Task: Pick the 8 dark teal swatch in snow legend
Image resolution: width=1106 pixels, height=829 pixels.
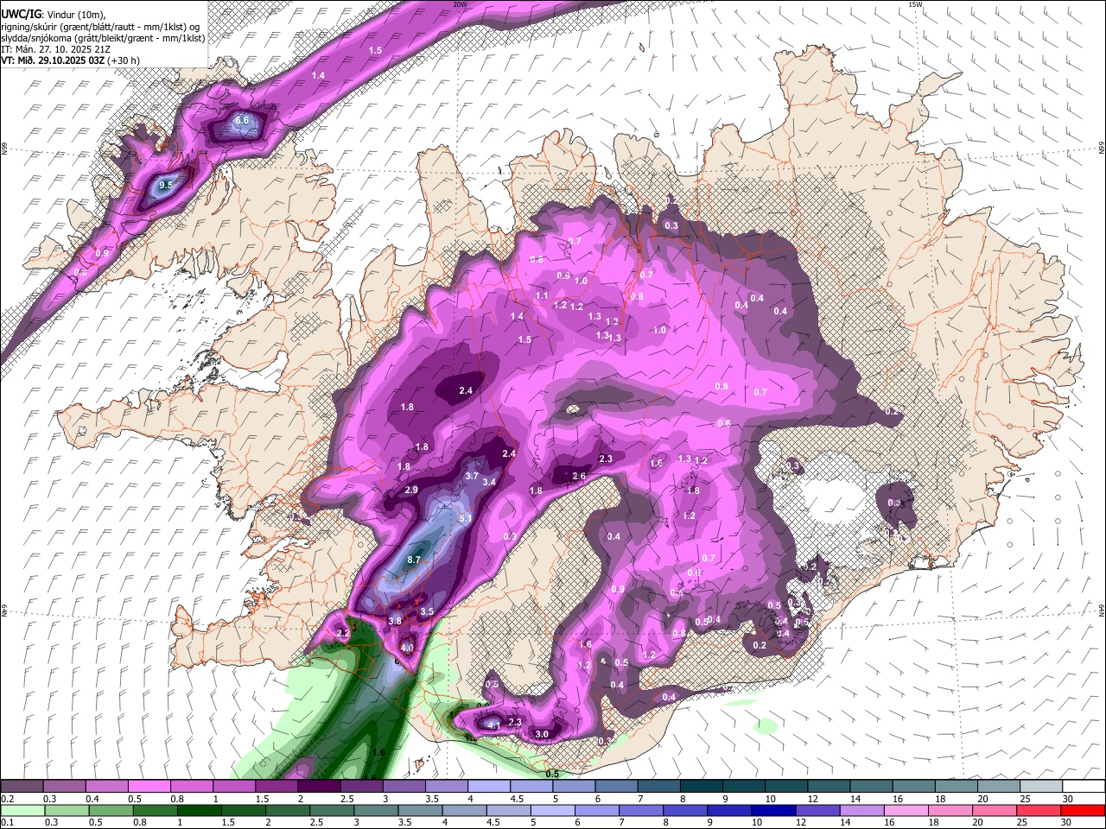Action: point(701,786)
